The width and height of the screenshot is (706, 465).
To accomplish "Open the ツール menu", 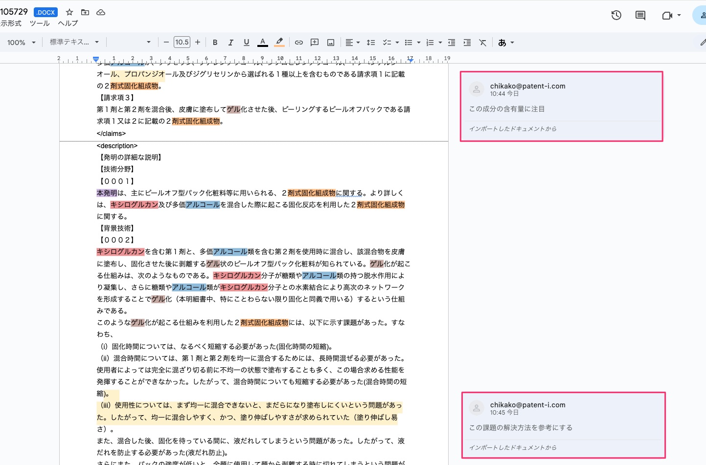I will pos(40,23).
